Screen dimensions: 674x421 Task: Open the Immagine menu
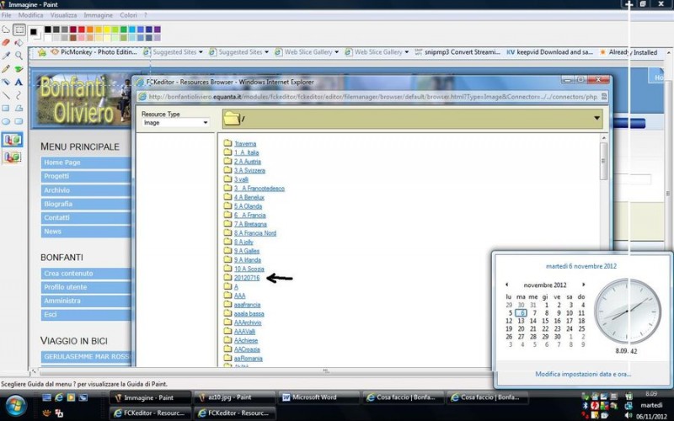click(x=98, y=15)
